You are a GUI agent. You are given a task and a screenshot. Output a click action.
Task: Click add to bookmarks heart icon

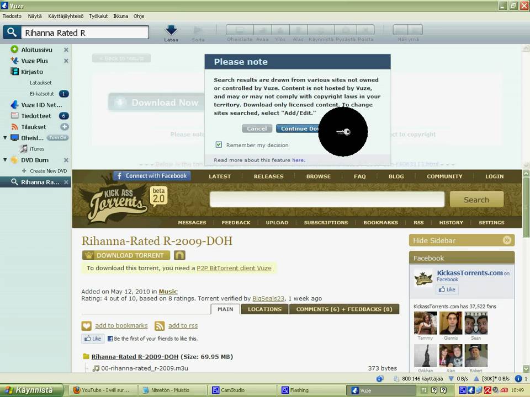(x=87, y=326)
